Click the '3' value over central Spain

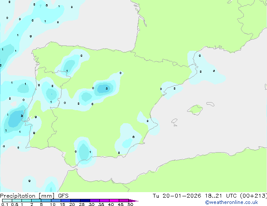tap(107, 88)
